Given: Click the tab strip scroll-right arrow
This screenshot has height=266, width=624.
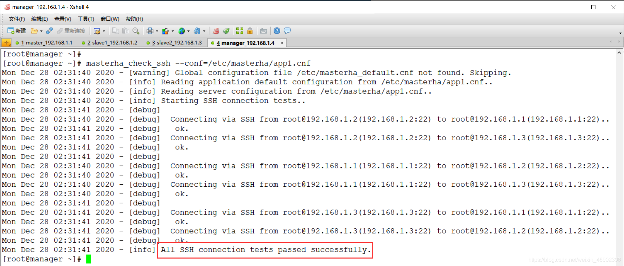Looking at the screenshot, I should pos(619,42).
